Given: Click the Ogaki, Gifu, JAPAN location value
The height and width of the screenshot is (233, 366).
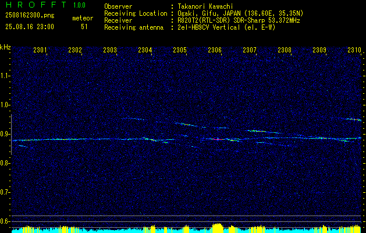Looking at the screenshot, I should pyautogui.click(x=240, y=13).
